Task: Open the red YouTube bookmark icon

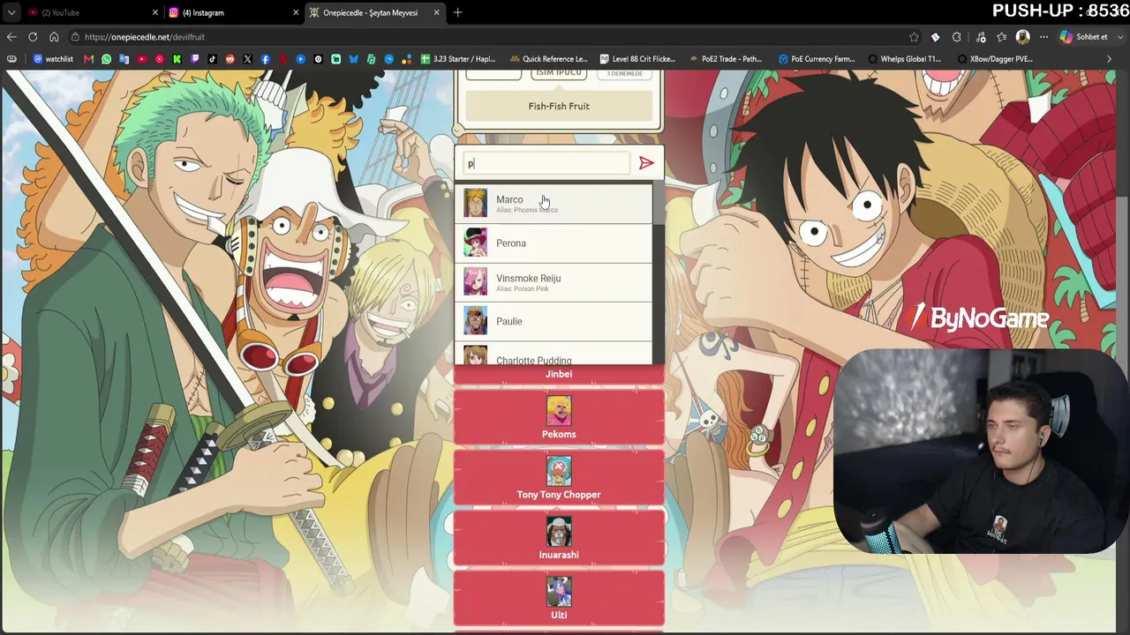Action: 142,59
